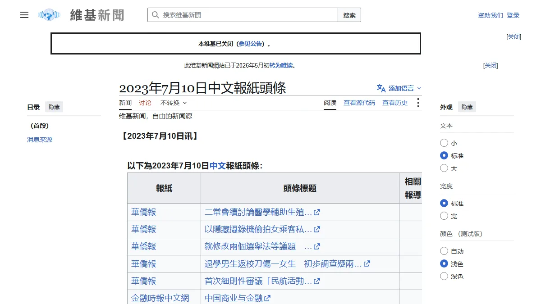This screenshot has height=304, width=541.
Task: Click the 報紙 column header
Action: [164, 188]
